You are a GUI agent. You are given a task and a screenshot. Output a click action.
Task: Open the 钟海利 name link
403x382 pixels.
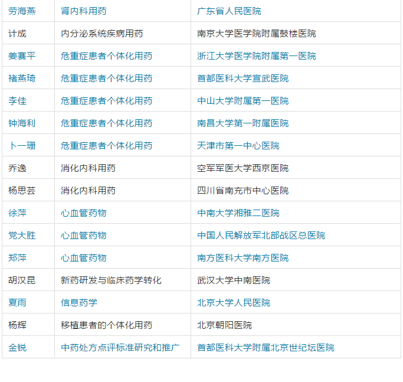(x=22, y=123)
